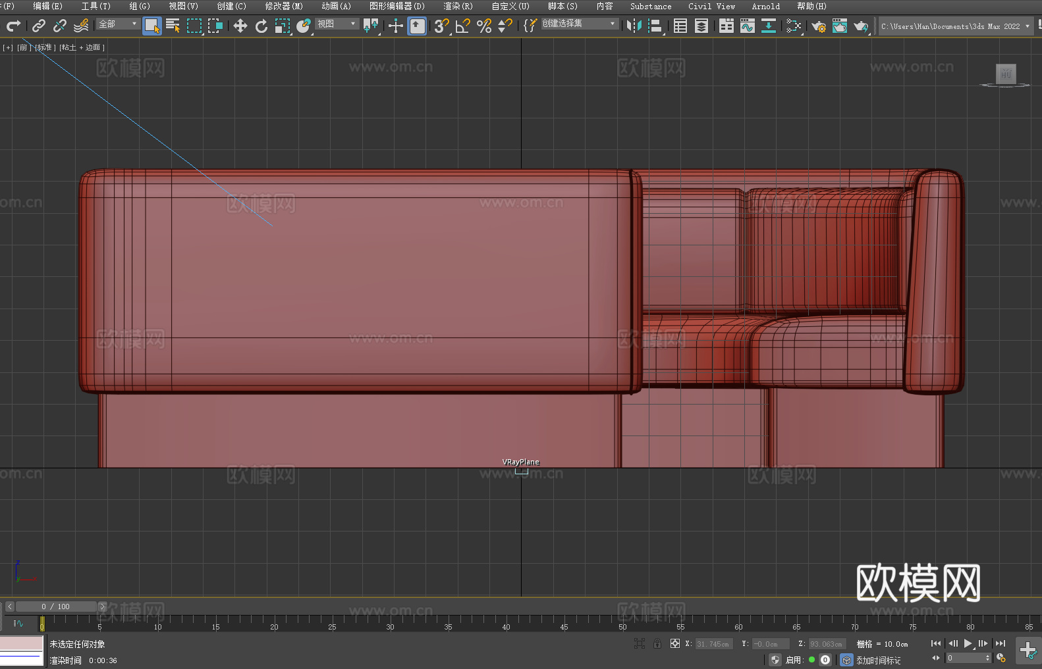Step time slider back with left arrow

9,607
